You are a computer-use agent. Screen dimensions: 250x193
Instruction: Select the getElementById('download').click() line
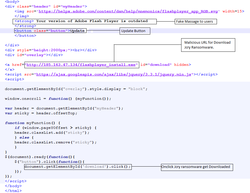click(77, 167)
